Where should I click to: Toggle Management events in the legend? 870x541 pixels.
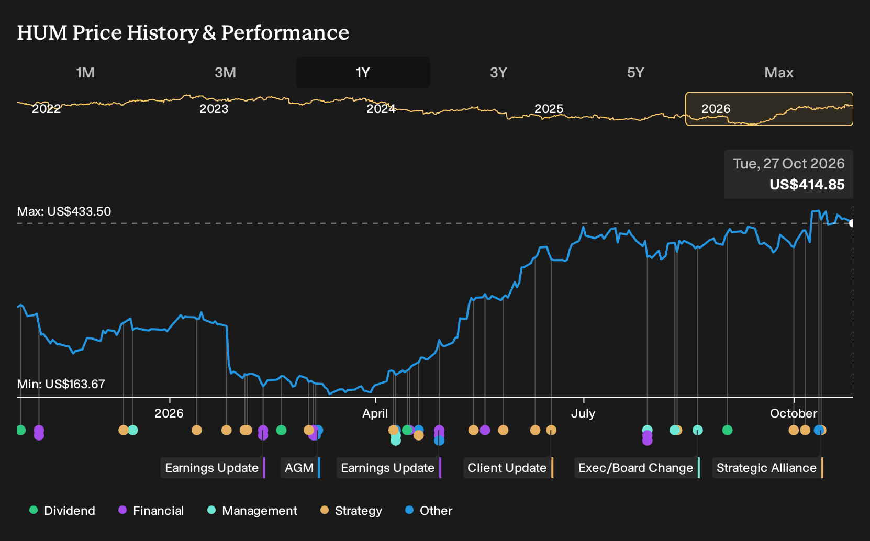point(252,511)
